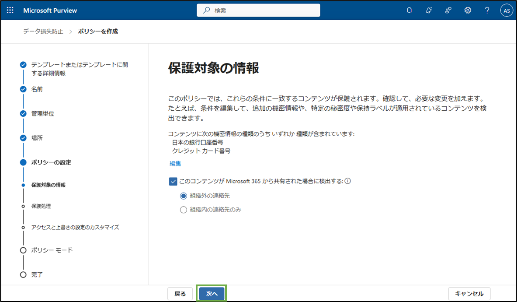
Task: Click the step circle for 完了
Action: (x=23, y=274)
